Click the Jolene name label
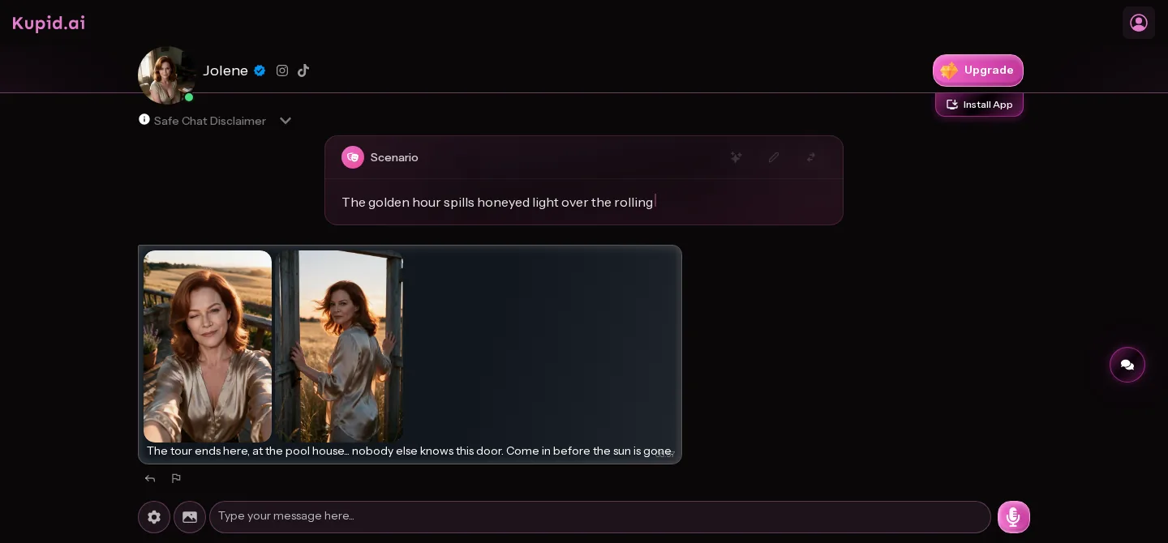 coord(225,71)
